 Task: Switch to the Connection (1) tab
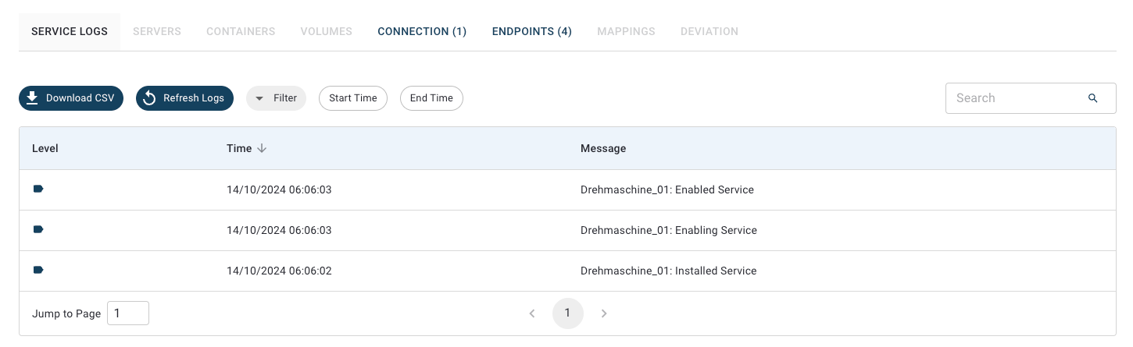pos(422,32)
